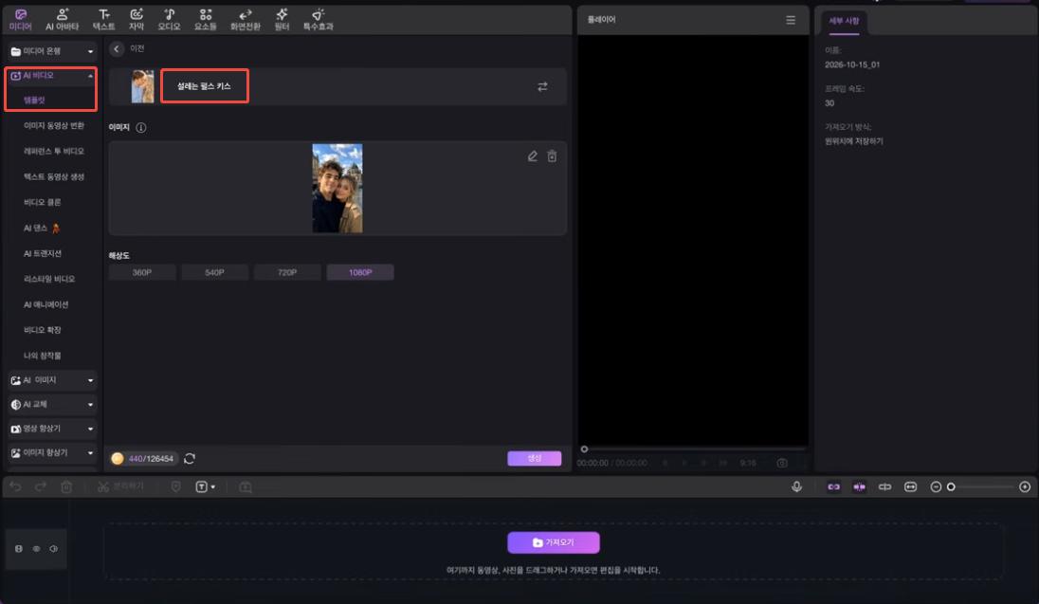Click the 이미지 info icon

click(141, 127)
